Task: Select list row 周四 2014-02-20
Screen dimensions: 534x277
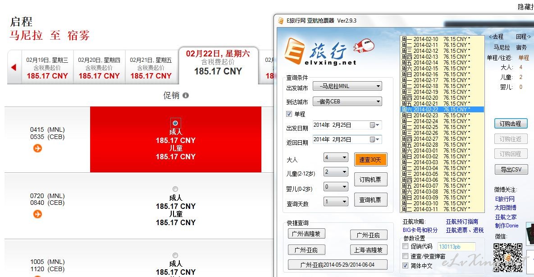Action: 442,97
